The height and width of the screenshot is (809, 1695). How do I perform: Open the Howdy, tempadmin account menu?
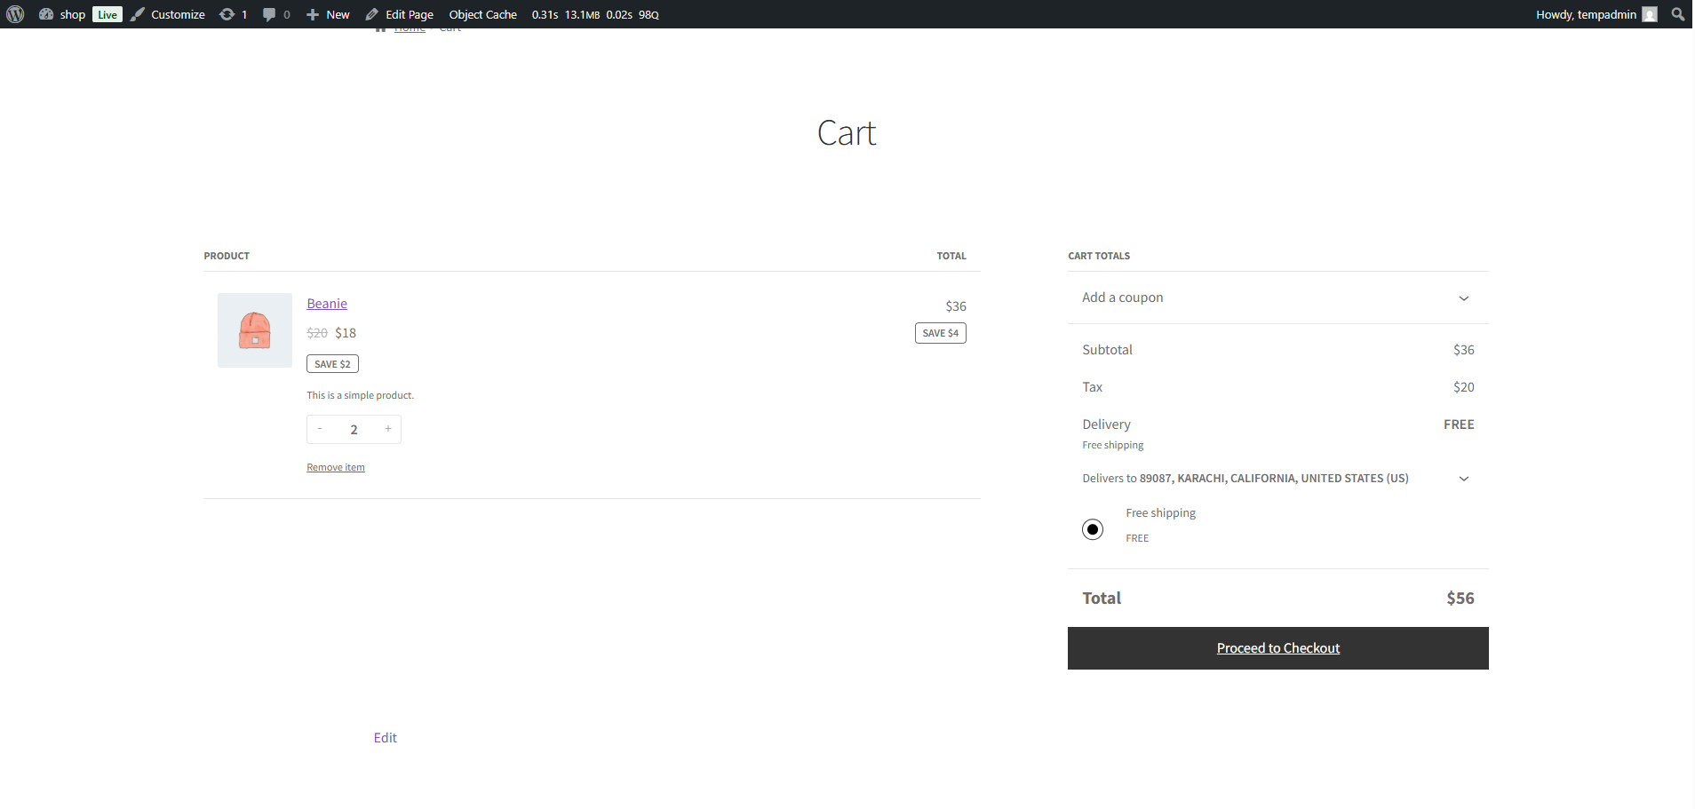[1596, 14]
